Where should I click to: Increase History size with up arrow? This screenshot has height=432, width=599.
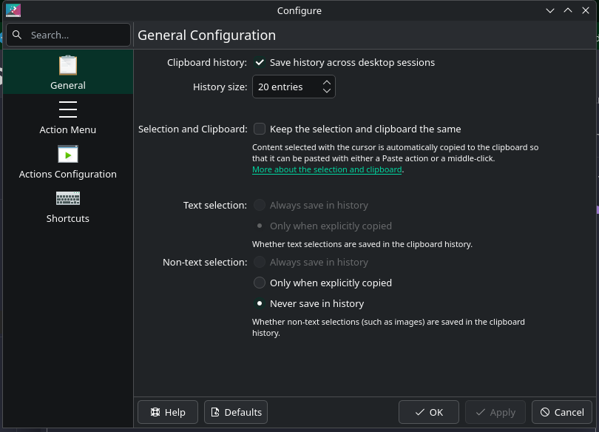point(327,82)
